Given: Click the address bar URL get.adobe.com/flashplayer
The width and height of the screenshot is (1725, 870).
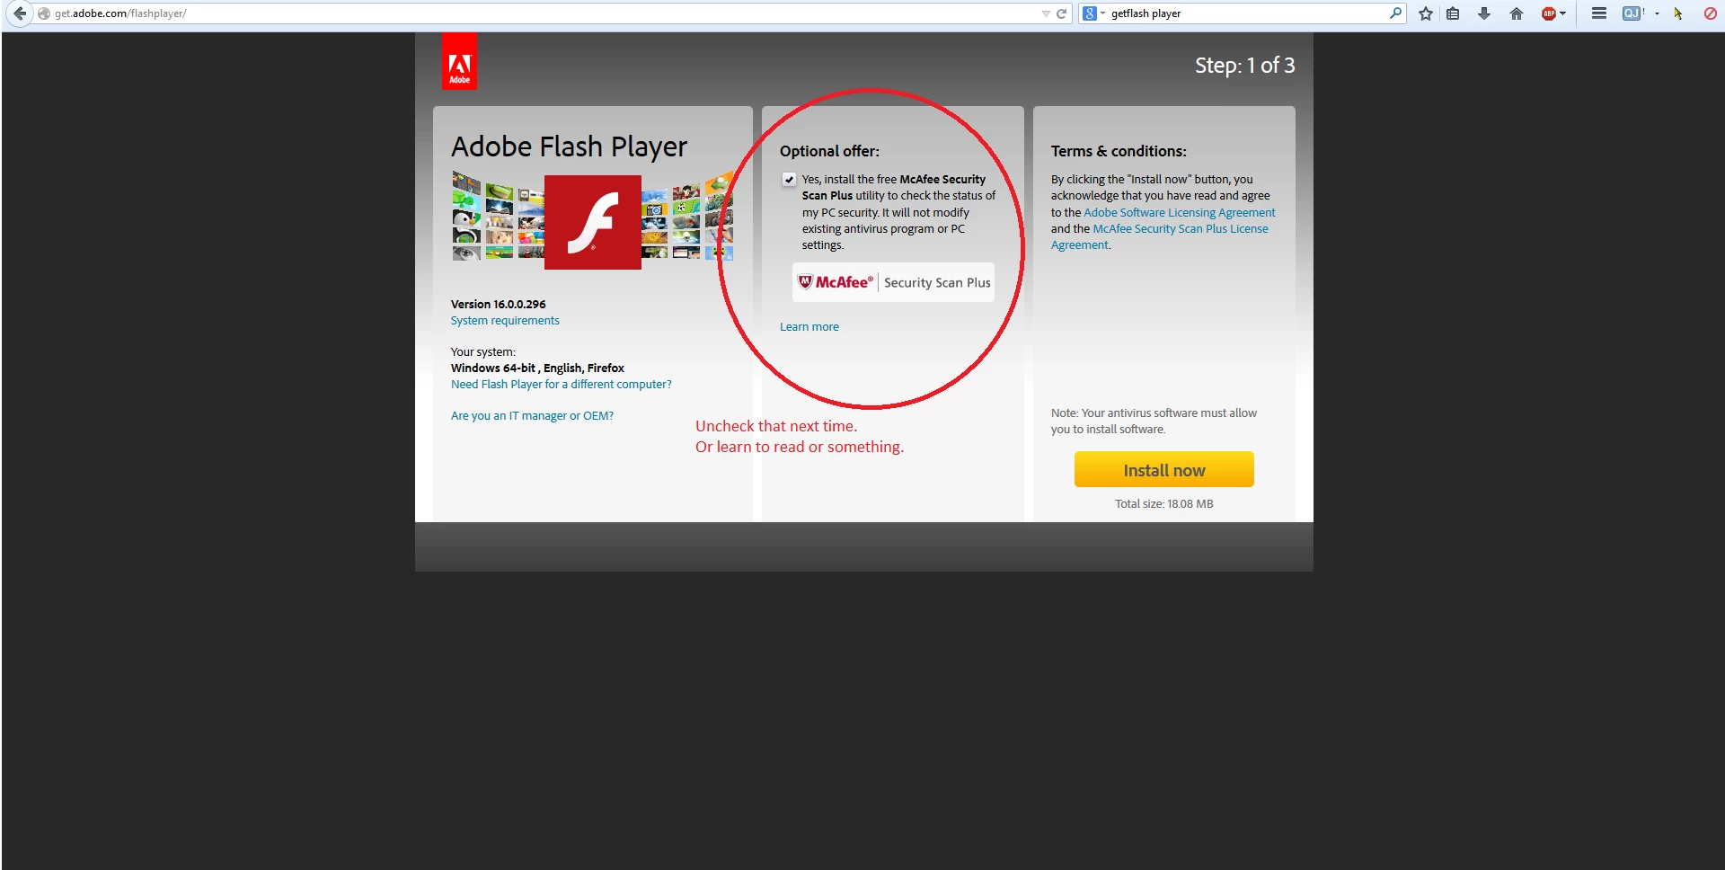Looking at the screenshot, I should tap(120, 13).
